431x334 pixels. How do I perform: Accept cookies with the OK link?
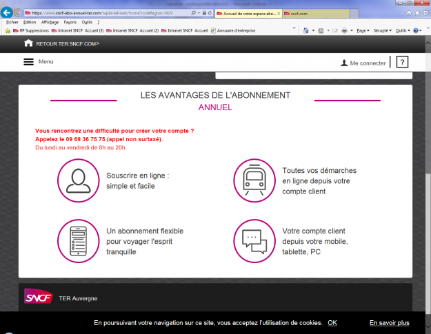pos(332,323)
